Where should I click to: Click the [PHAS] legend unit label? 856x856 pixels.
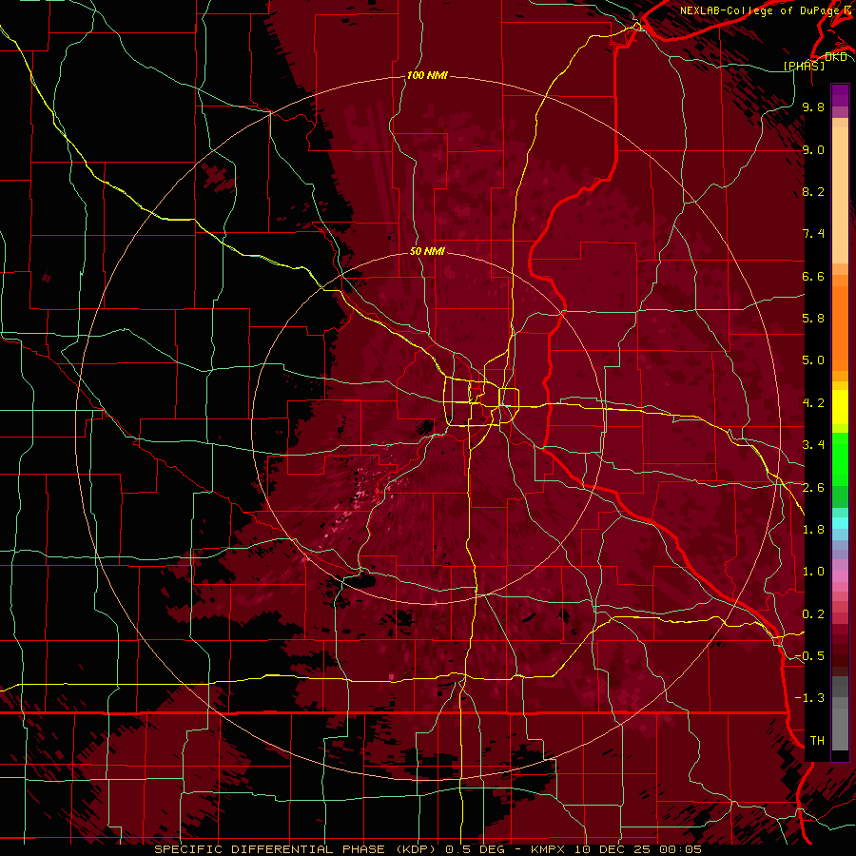coord(804,66)
